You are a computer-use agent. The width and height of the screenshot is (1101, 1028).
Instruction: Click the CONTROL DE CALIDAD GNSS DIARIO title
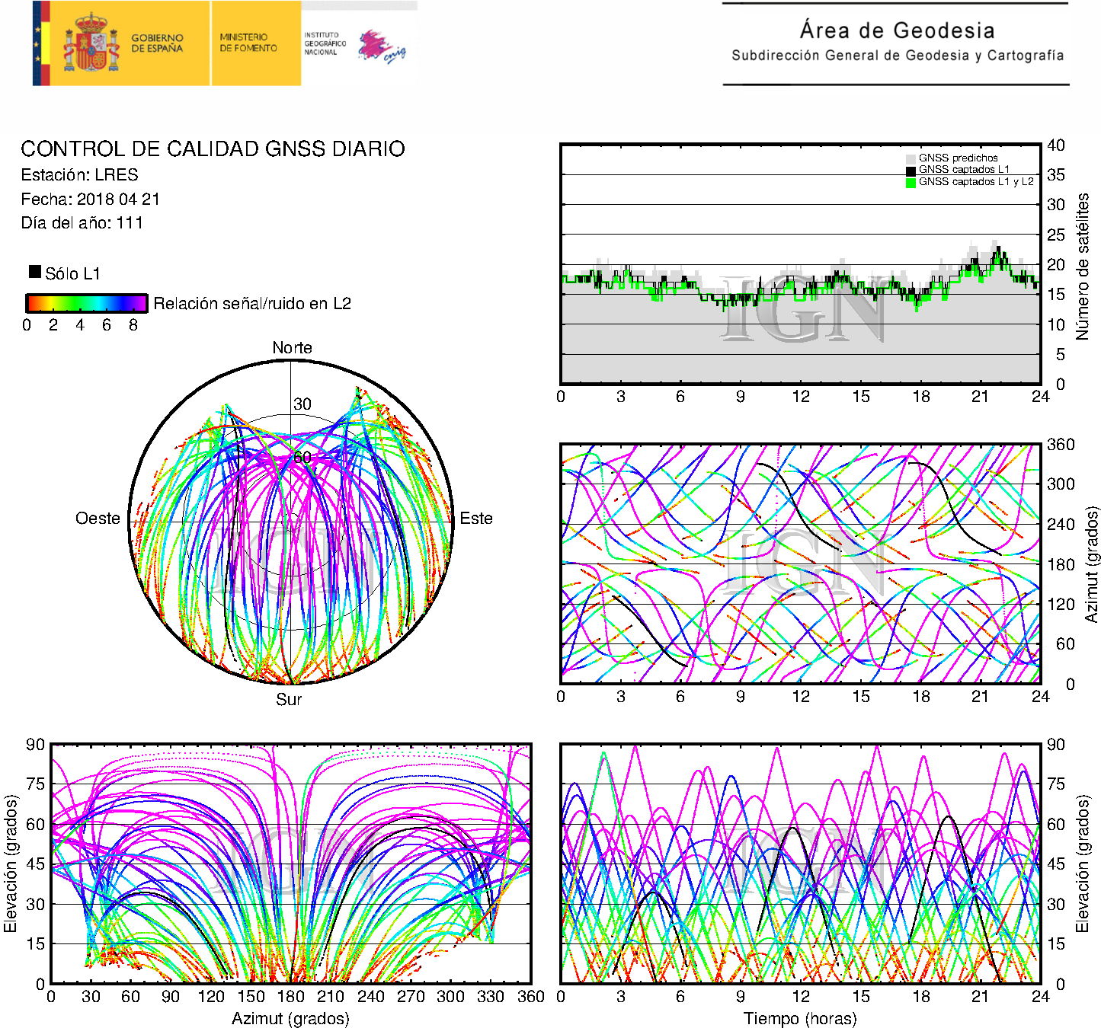click(213, 149)
